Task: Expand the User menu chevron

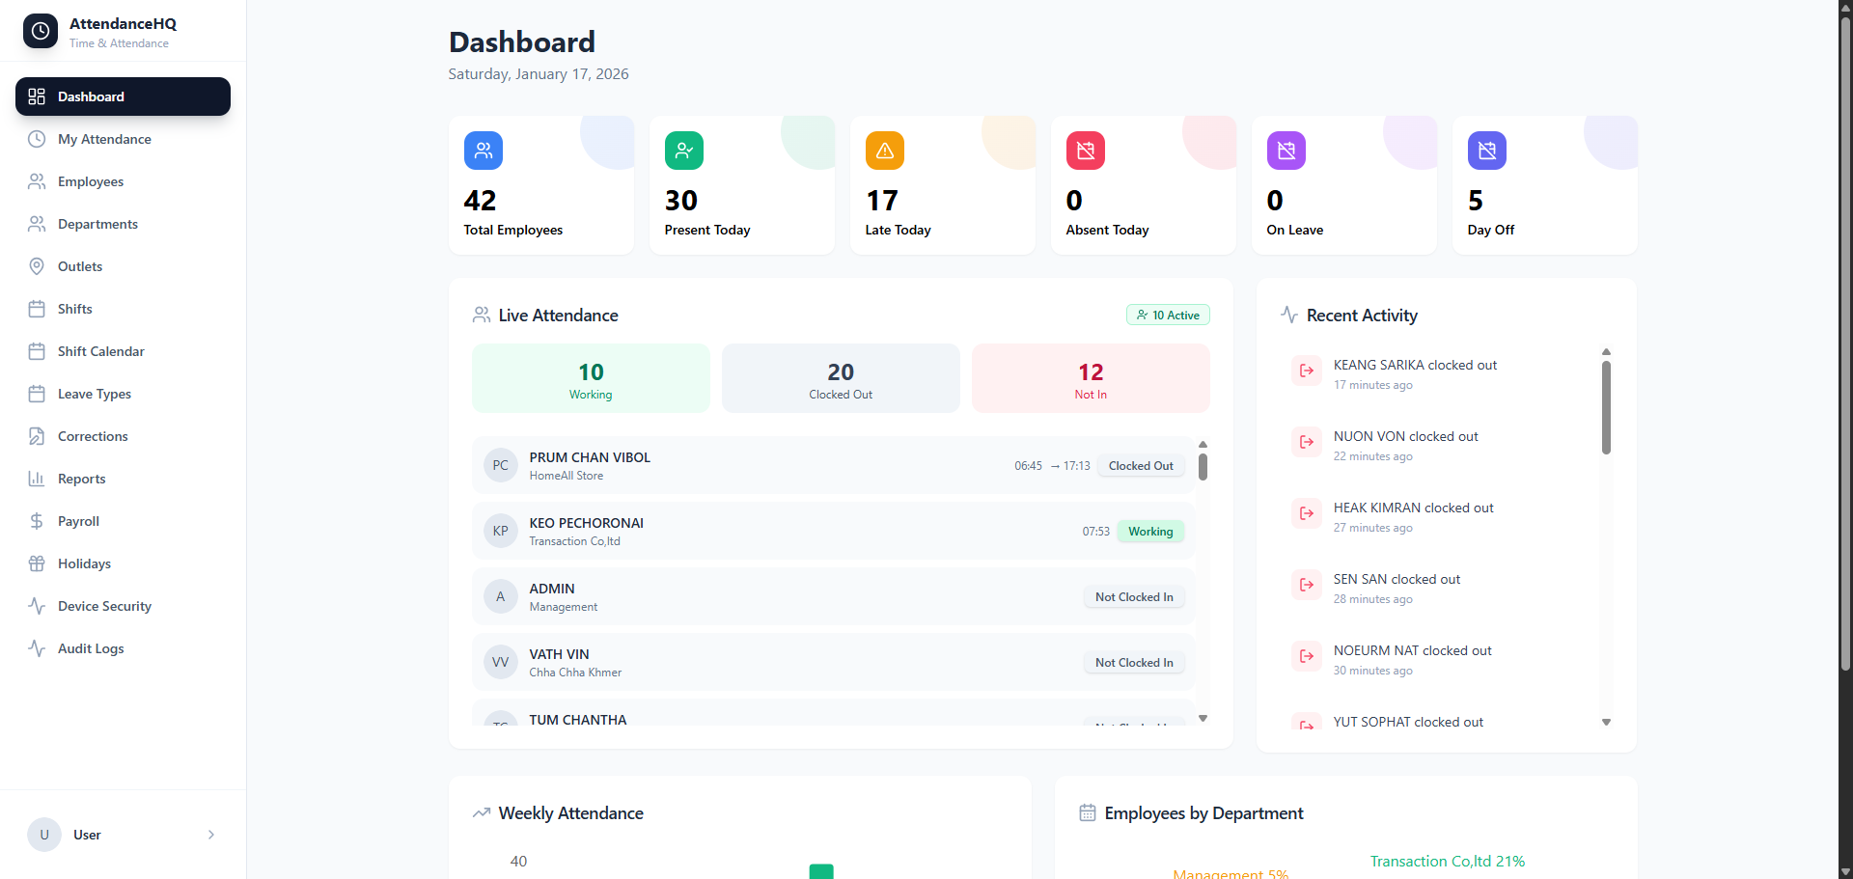Action: 211,835
